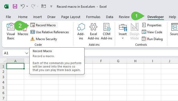Click cell A1
The image size is (178, 101).
pyautogui.click(x=15, y=66)
